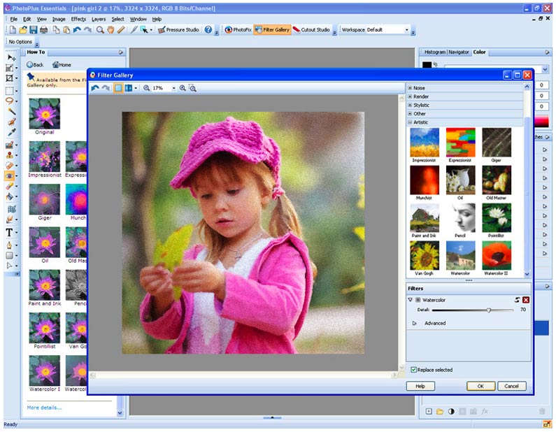The width and height of the screenshot is (556, 432).
Task: Open the Effects menu
Action: tap(78, 19)
